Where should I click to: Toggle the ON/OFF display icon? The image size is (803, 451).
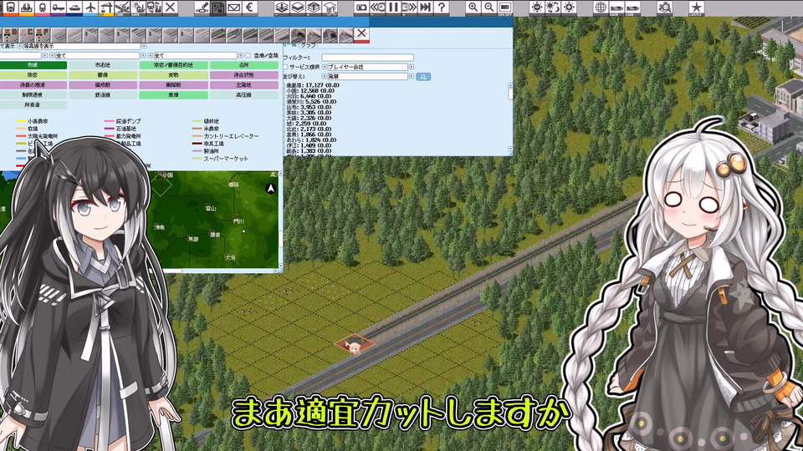[505, 8]
